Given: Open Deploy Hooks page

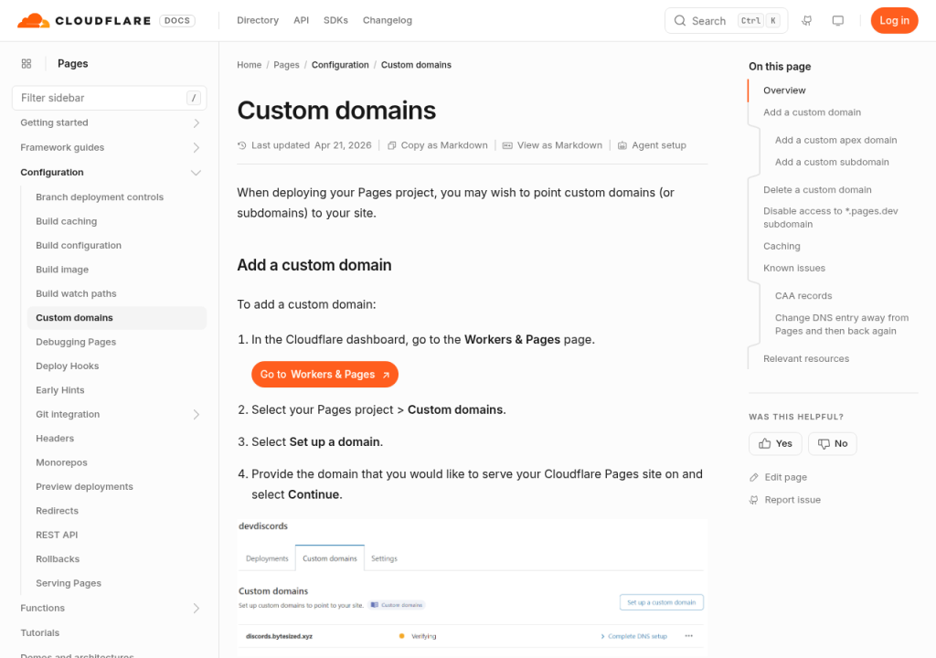Looking at the screenshot, I should [68, 366].
